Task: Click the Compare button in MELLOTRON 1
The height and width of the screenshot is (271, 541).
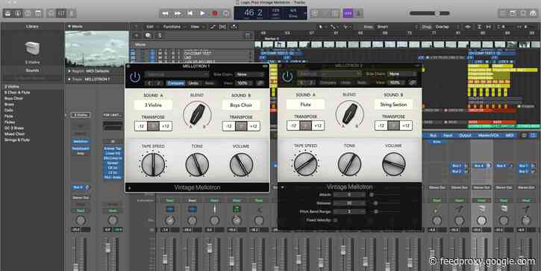Action: pos(176,83)
